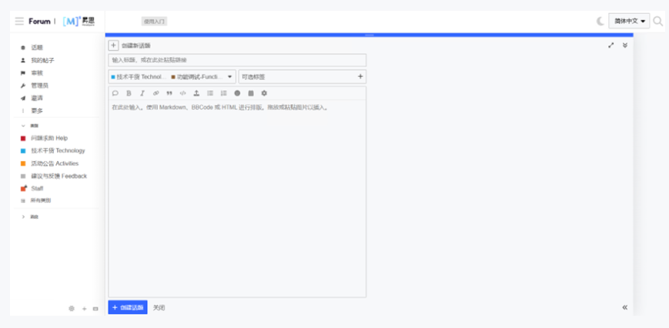Minimize the composer with double chevron
Screen dimensions: 669x328
coord(625,45)
